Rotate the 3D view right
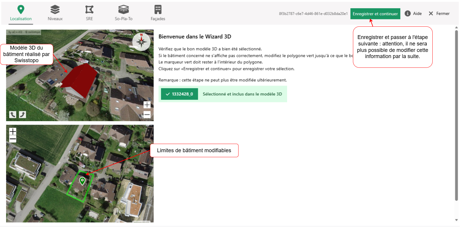 tap(23, 114)
